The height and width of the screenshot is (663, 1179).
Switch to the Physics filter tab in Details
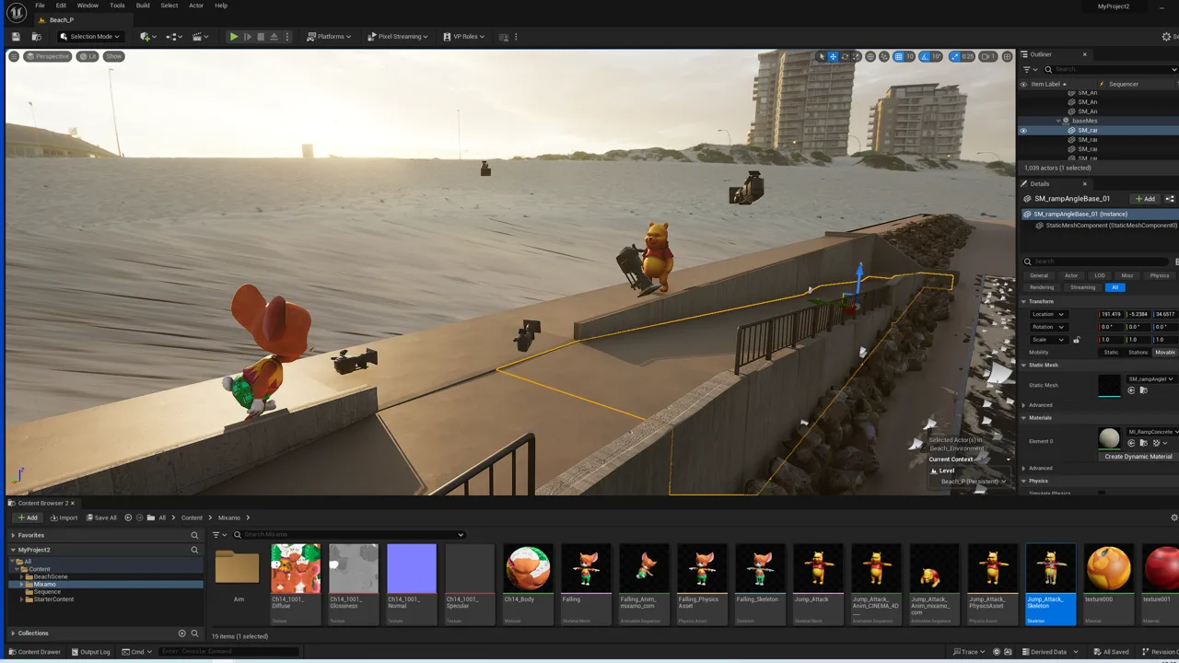(x=1160, y=275)
